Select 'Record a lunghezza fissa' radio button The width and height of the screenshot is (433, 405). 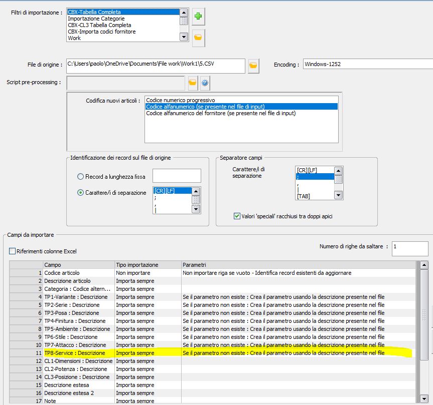(x=81, y=176)
